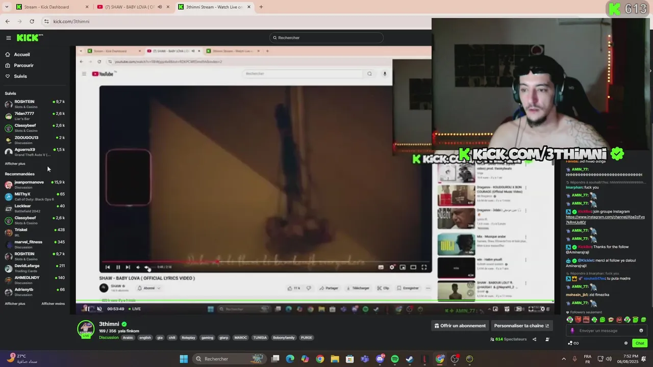Screen dimensions: 653x367
Task: Enter fullscreen on Kick stream player
Action: tap(531, 309)
